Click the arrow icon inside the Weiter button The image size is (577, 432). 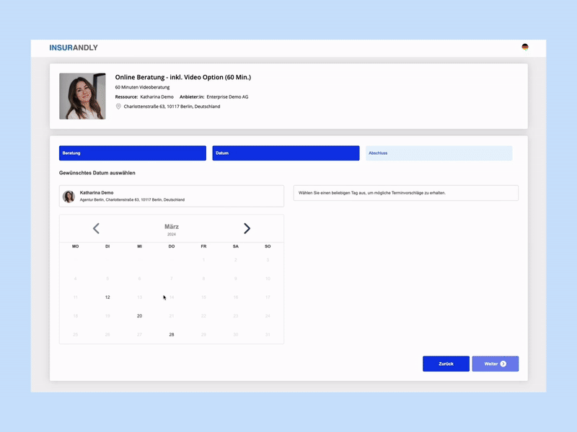[505, 364]
